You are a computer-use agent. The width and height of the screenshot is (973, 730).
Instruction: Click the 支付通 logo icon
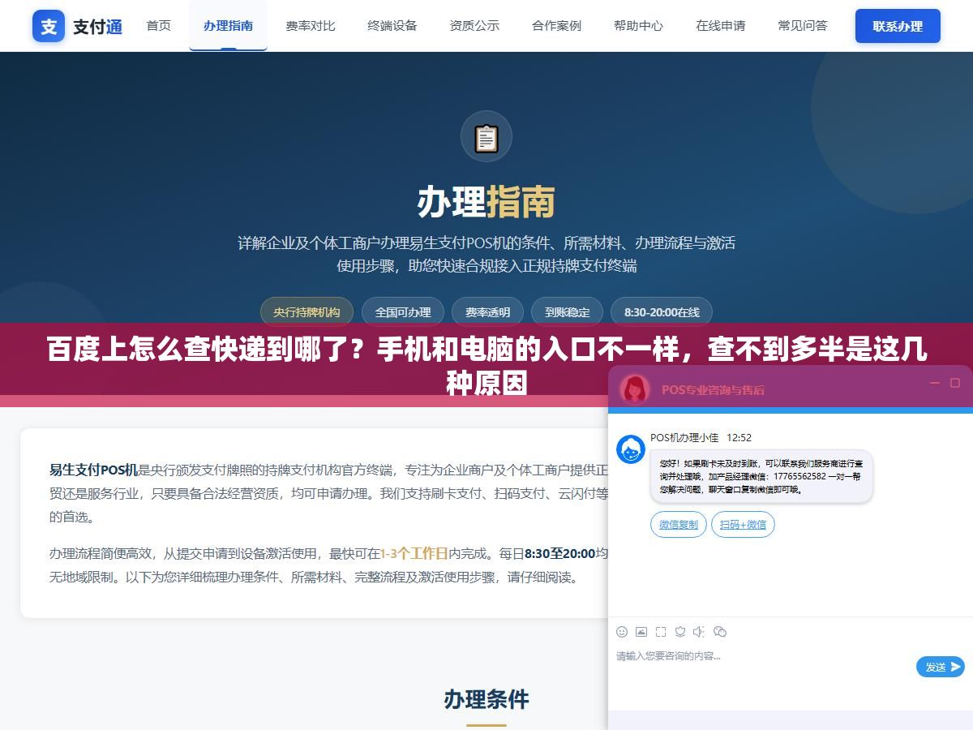(x=49, y=26)
